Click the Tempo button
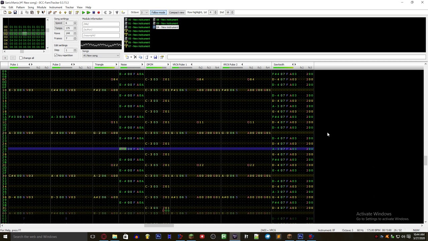The image size is (428, 241). coord(59,28)
